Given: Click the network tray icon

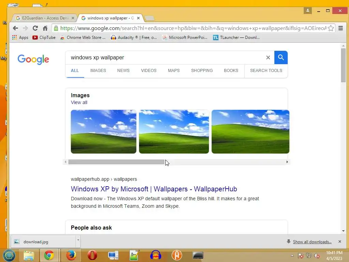Looking at the screenshot, I should point(309,256).
